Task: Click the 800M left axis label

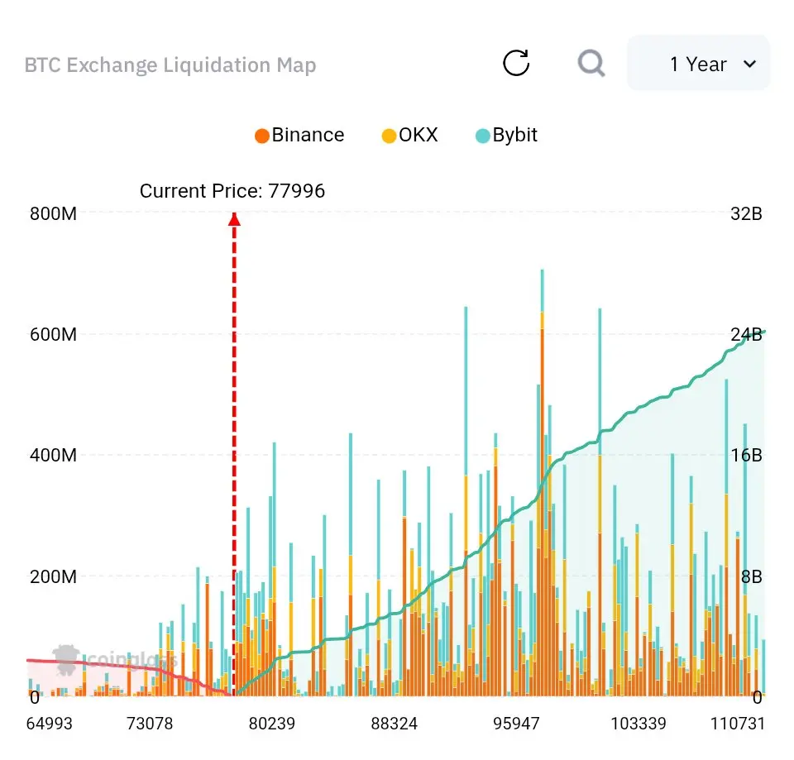Action: point(53,213)
